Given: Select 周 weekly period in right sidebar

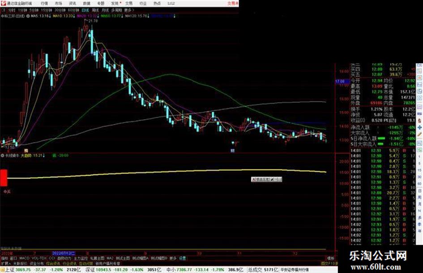Looking at the screenshot, I should pos(419,197).
